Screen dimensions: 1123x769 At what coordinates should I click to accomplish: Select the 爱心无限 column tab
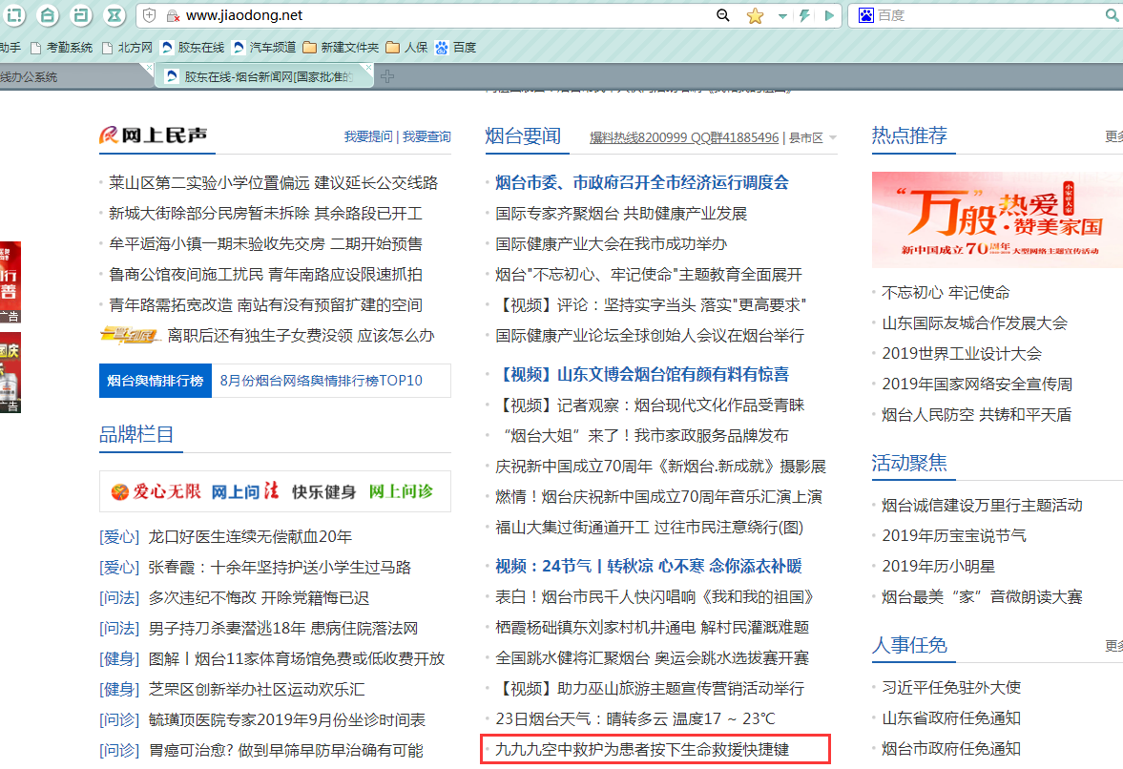pos(156,491)
